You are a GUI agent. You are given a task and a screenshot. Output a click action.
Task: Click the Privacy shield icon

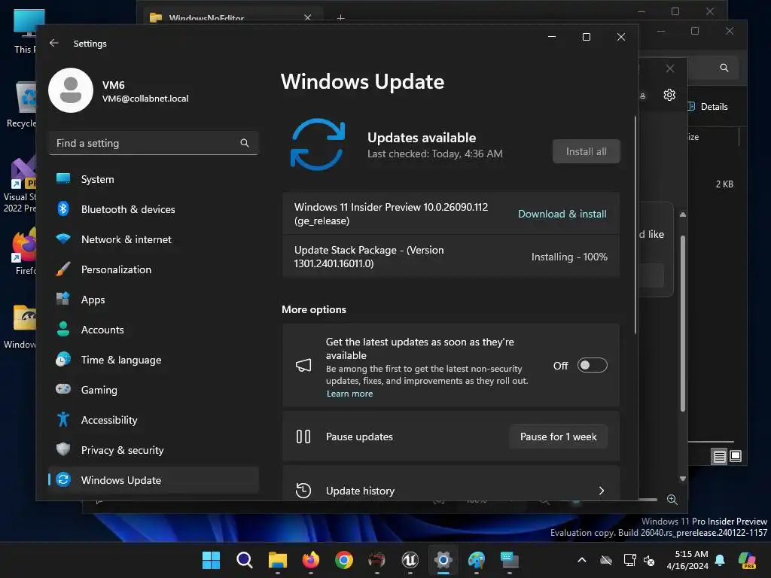tap(63, 449)
